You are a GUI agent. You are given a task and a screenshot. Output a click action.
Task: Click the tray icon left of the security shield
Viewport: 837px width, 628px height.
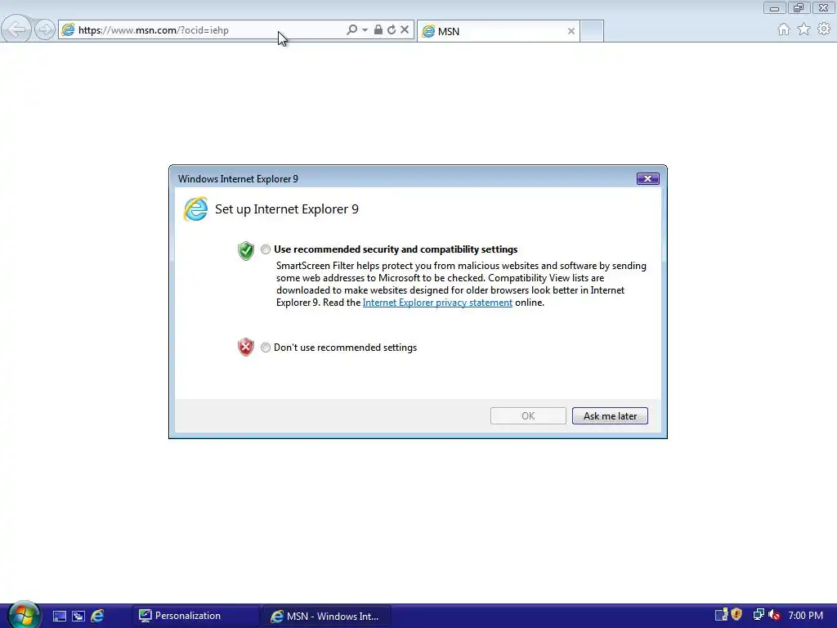tap(721, 615)
